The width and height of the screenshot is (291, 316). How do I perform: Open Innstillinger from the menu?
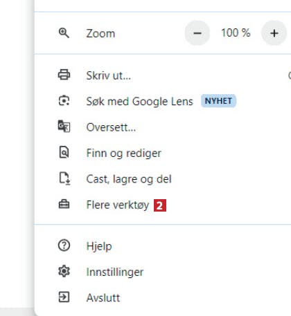(x=163, y=272)
